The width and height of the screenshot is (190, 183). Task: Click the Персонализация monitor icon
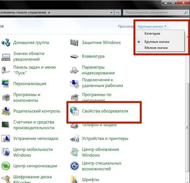click(6, 83)
